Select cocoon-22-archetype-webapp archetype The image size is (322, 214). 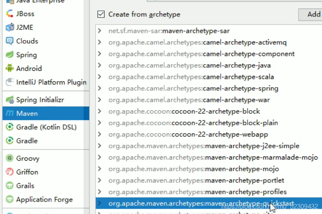[x=209, y=134]
